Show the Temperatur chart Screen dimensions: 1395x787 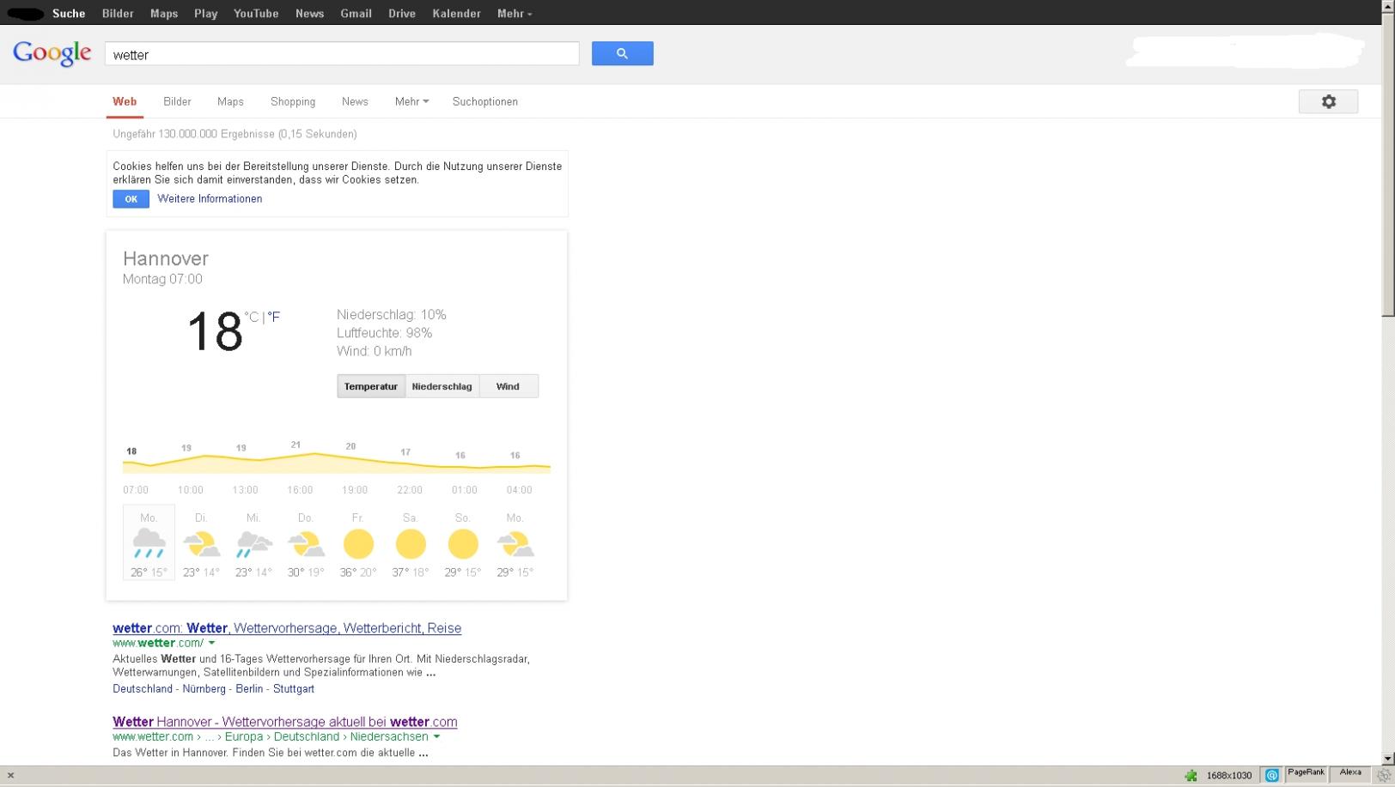tap(371, 386)
